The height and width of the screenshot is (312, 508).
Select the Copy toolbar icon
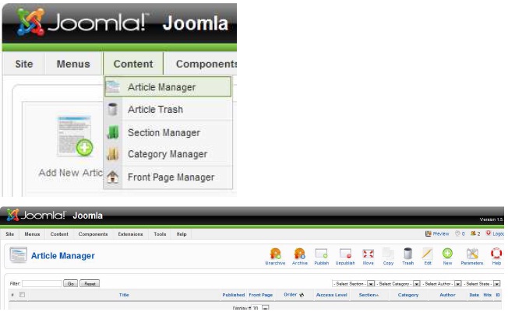[x=388, y=254]
